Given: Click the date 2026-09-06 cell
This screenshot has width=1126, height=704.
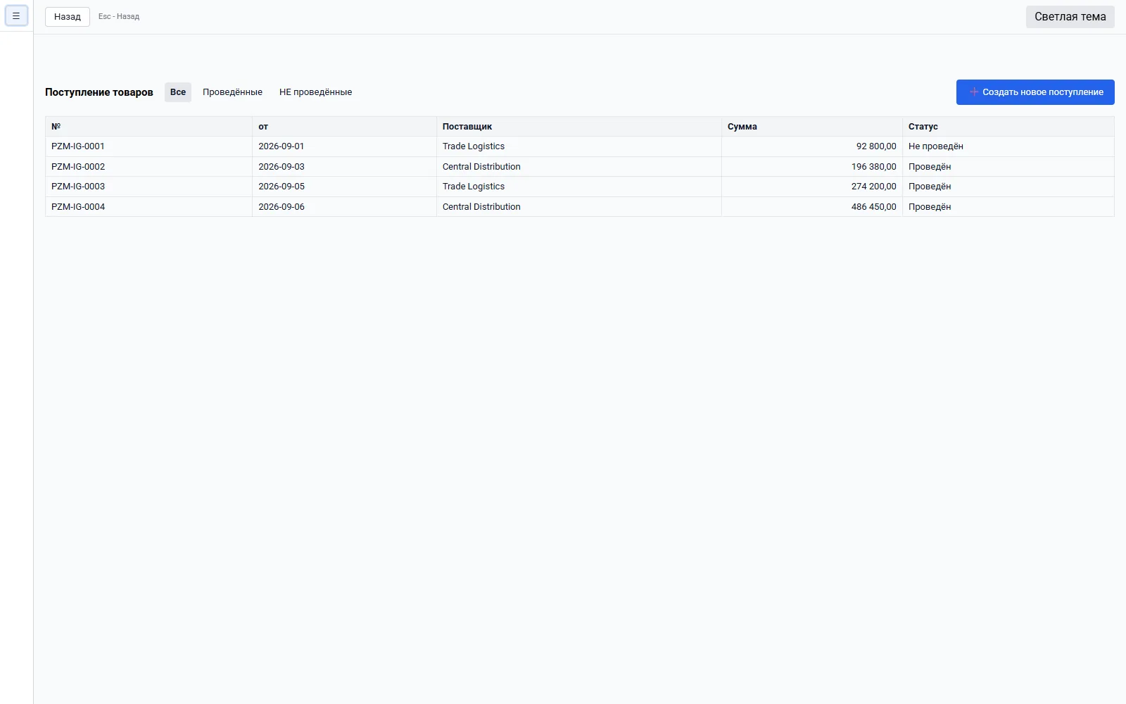Looking at the screenshot, I should point(344,207).
